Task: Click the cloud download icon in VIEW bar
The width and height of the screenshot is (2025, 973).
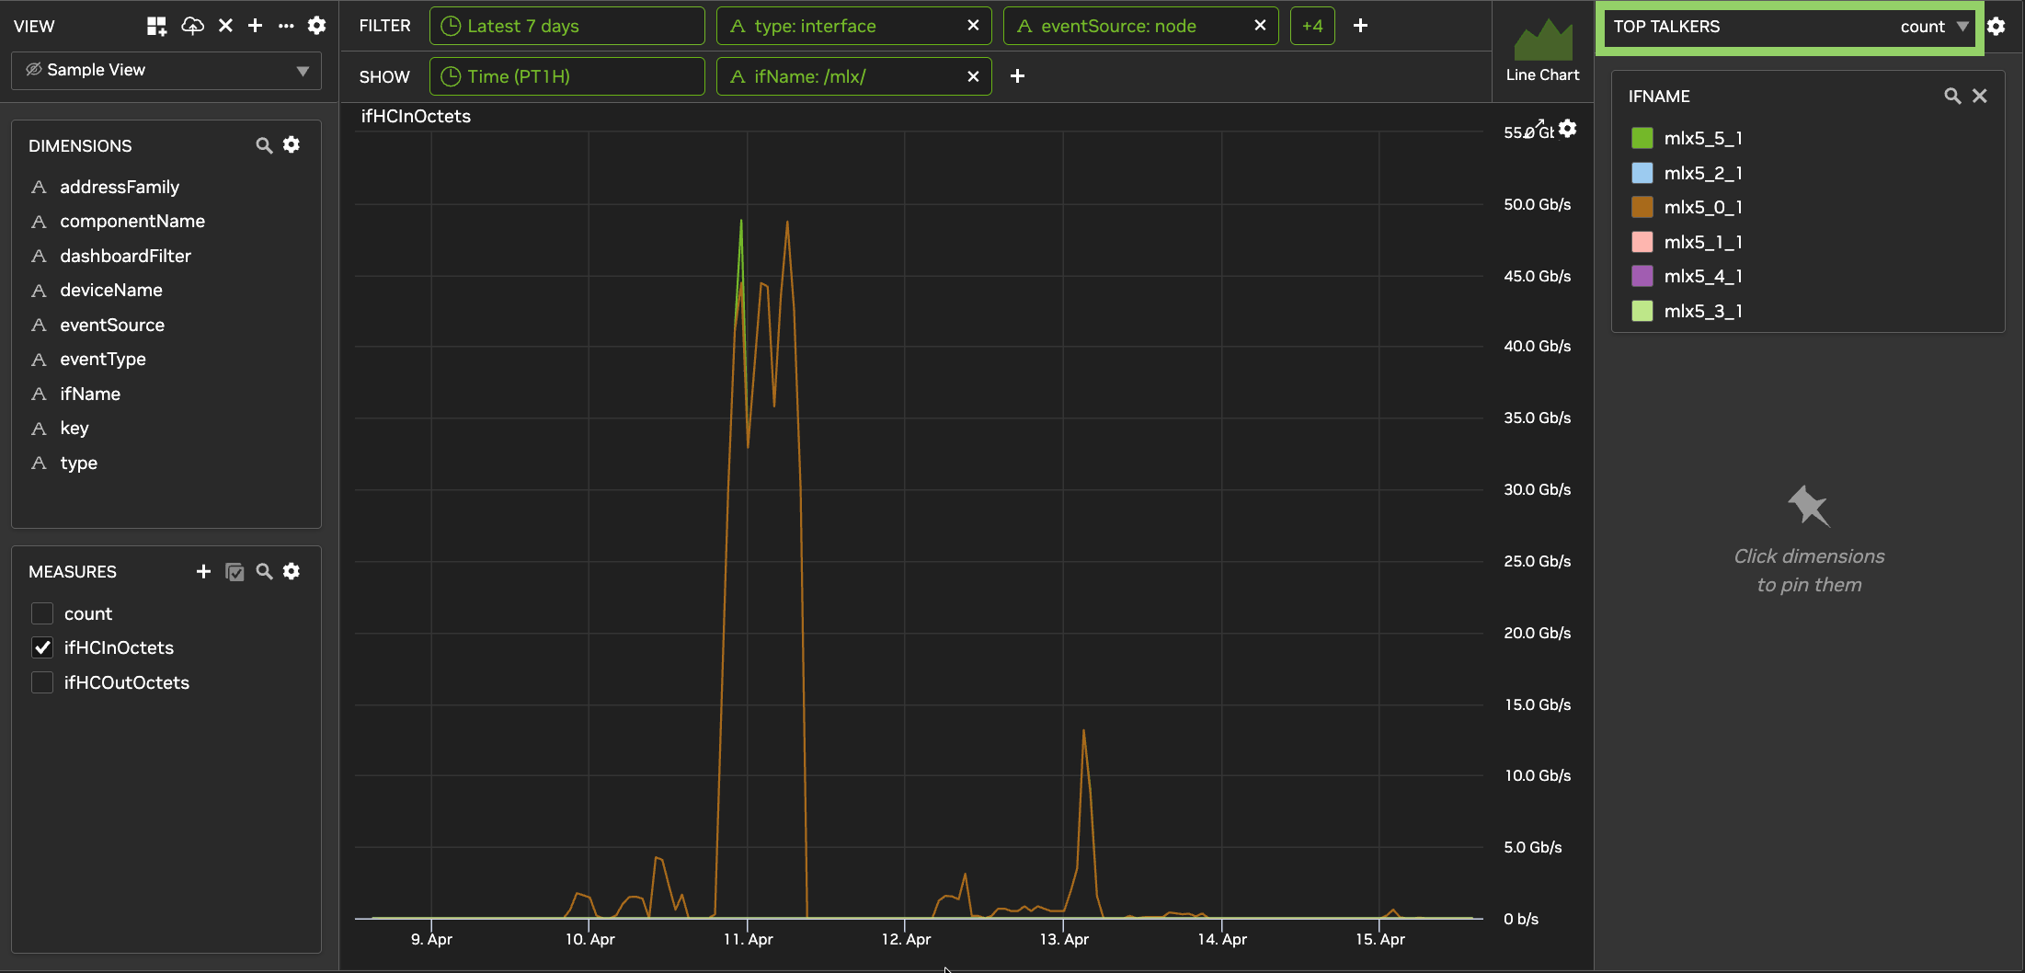Action: point(192,26)
